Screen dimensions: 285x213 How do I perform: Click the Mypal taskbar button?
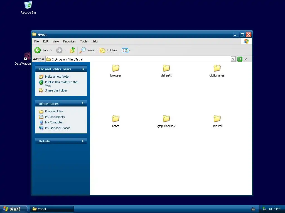[51, 209]
